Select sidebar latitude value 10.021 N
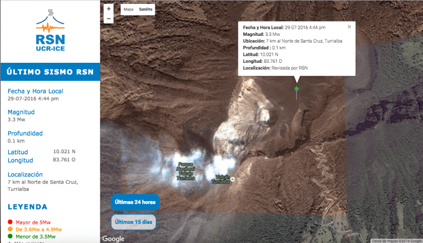Viewport: 423px width, 243px height. pyautogui.click(x=64, y=152)
